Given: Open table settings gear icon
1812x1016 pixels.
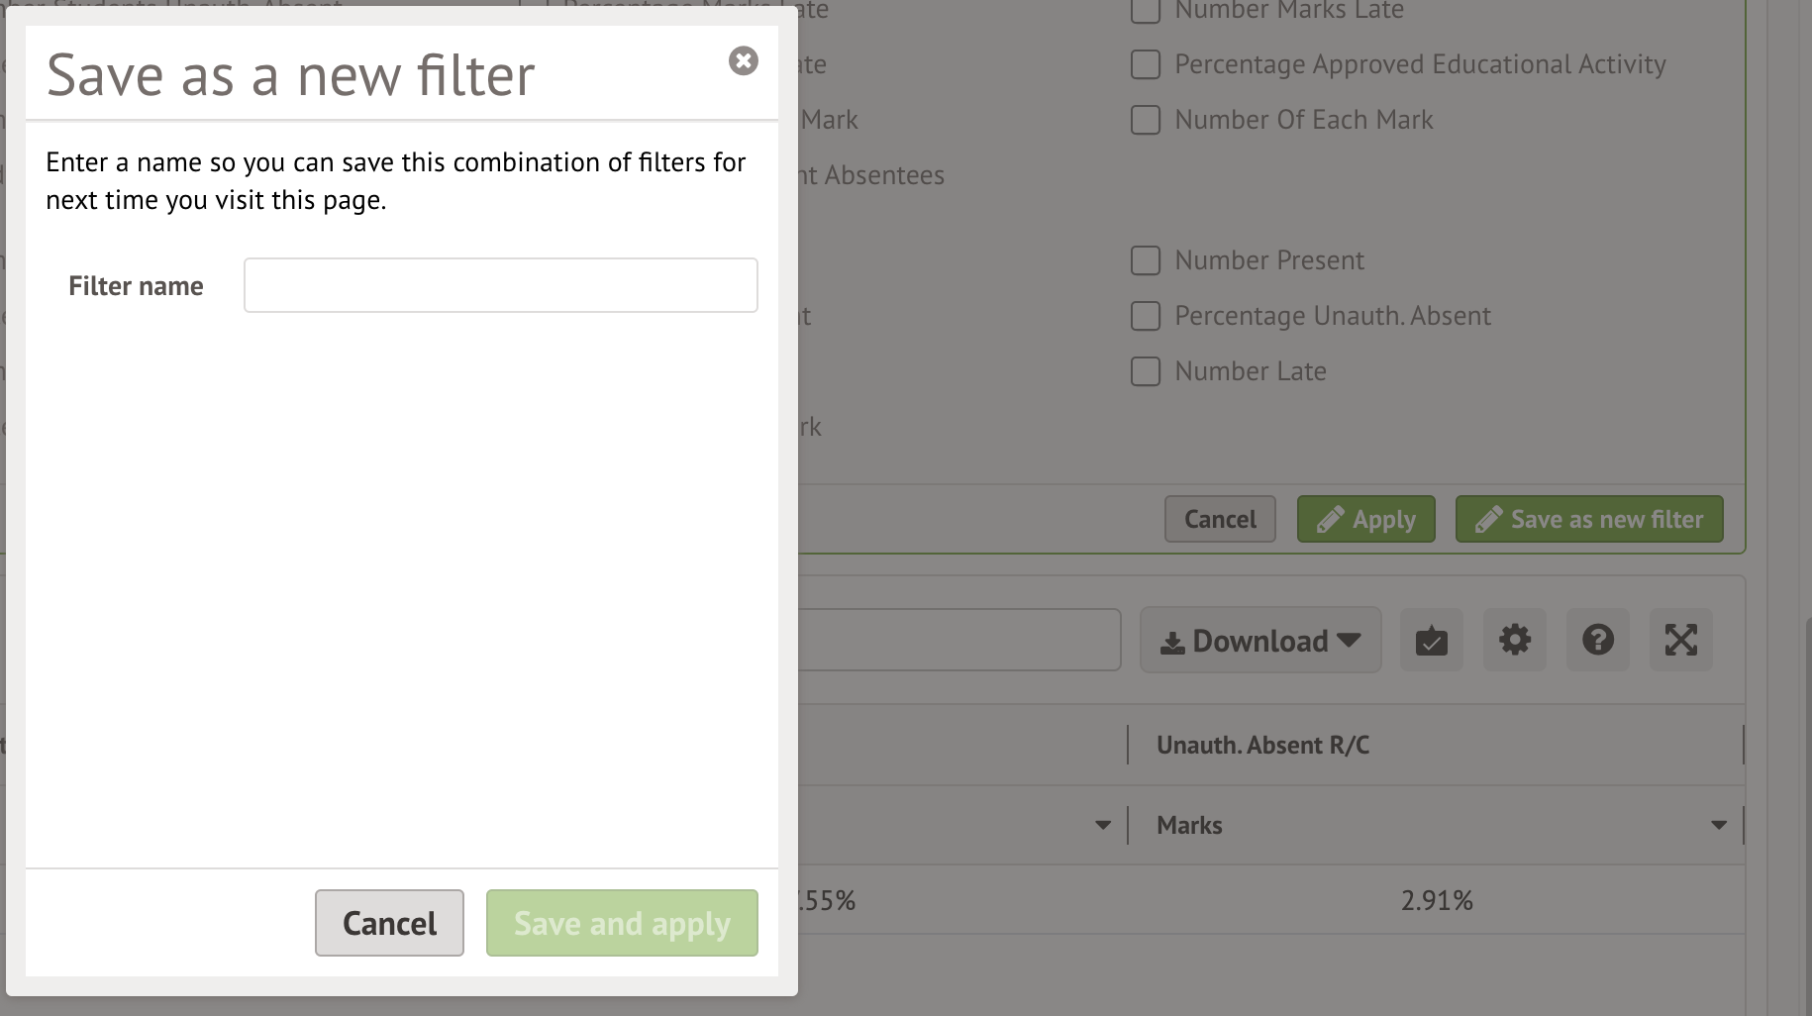Looking at the screenshot, I should point(1514,641).
